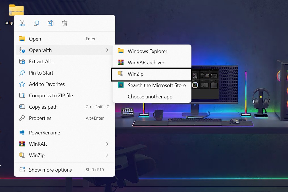Click the Extract All archive icon
The height and width of the screenshot is (192, 288).
(x=22, y=61)
